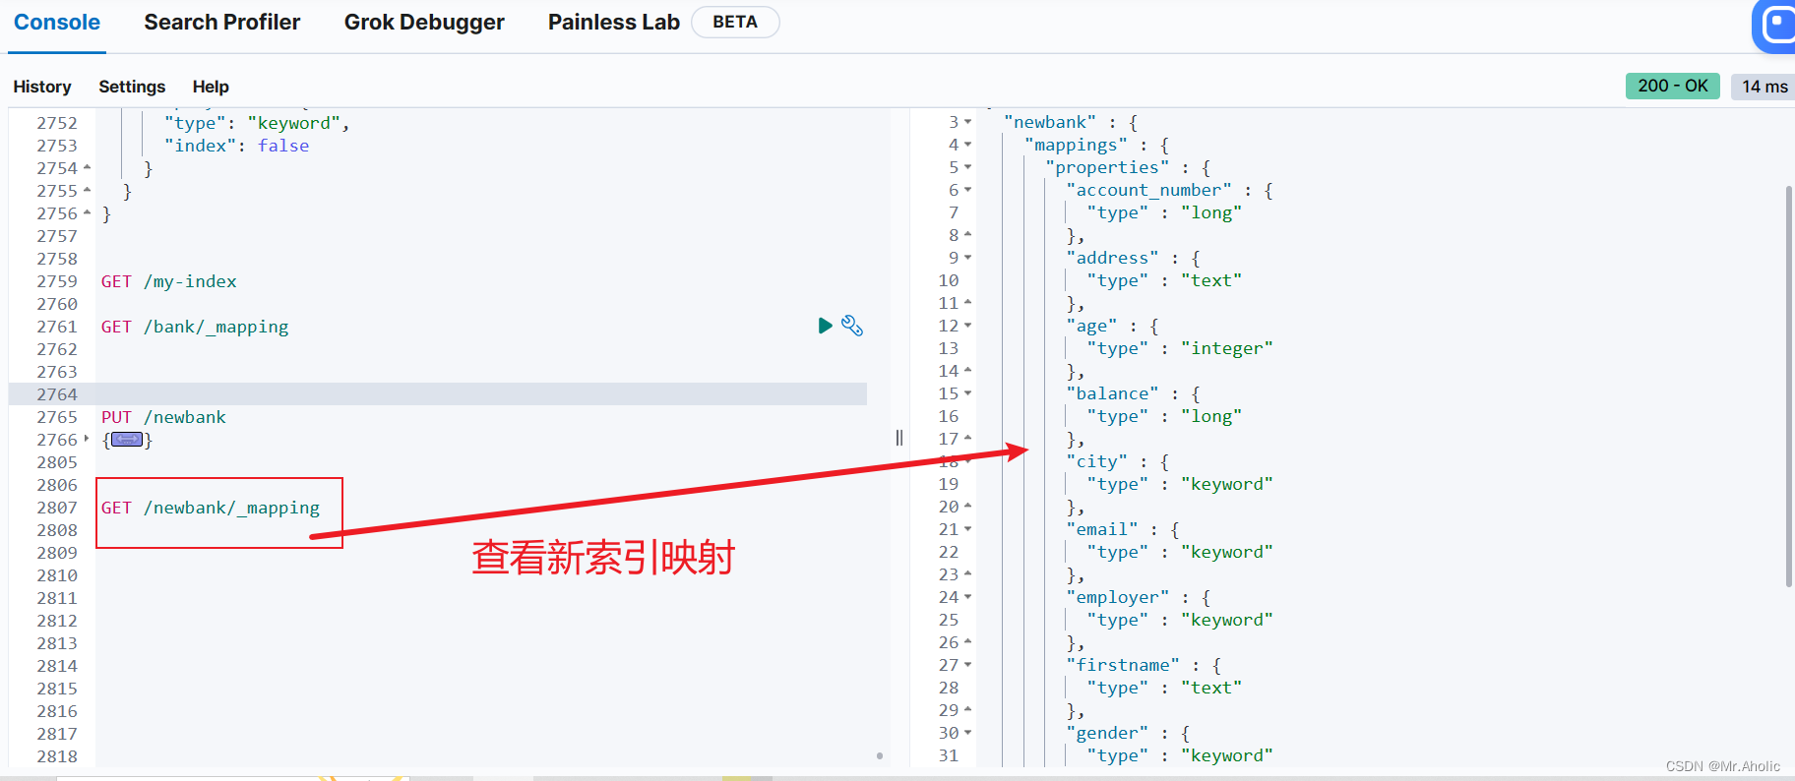
Task: Expand the collapsed body badge on line 2766
Action: coord(127,440)
